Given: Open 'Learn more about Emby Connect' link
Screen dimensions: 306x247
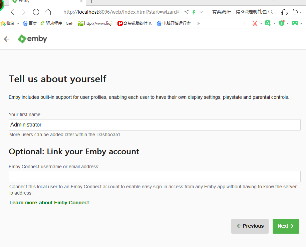Looking at the screenshot, I should (x=49, y=203).
